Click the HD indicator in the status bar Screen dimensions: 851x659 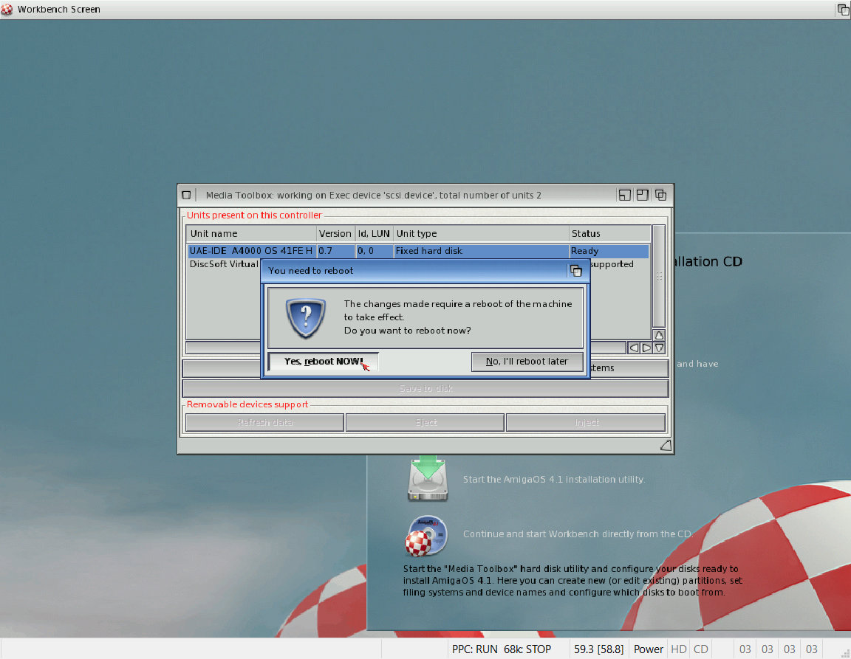(x=678, y=649)
